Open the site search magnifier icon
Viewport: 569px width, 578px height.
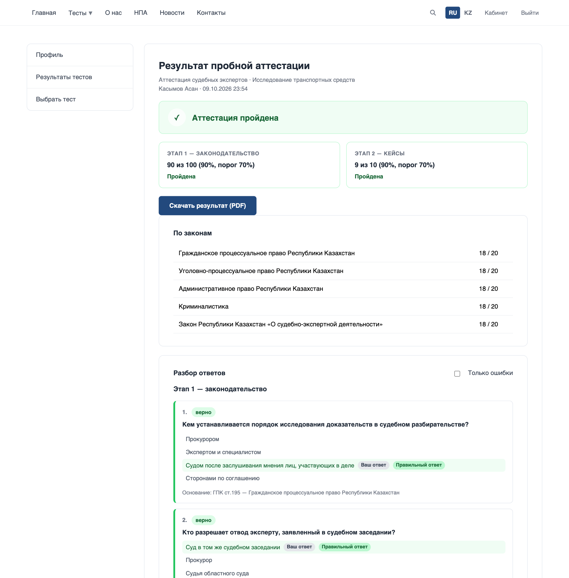(x=433, y=12)
